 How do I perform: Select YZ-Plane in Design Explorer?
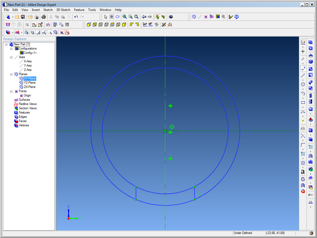(x=30, y=83)
